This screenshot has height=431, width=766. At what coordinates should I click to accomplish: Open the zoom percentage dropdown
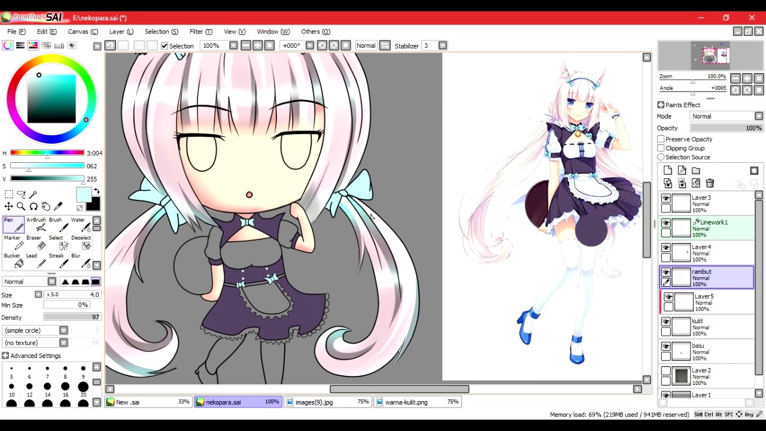coord(233,45)
